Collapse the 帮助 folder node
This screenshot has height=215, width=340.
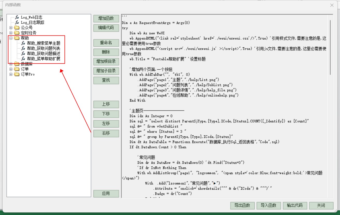click(11, 38)
